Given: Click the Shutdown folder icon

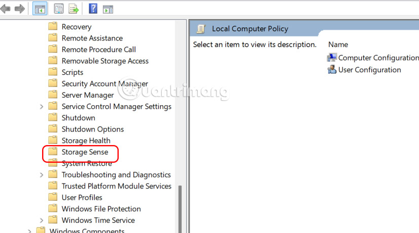Looking at the screenshot, I should [x=53, y=117].
